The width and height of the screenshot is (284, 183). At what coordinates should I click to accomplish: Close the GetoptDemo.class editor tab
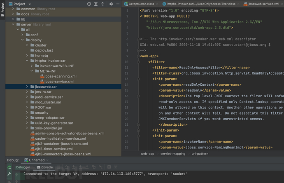point(157,4)
